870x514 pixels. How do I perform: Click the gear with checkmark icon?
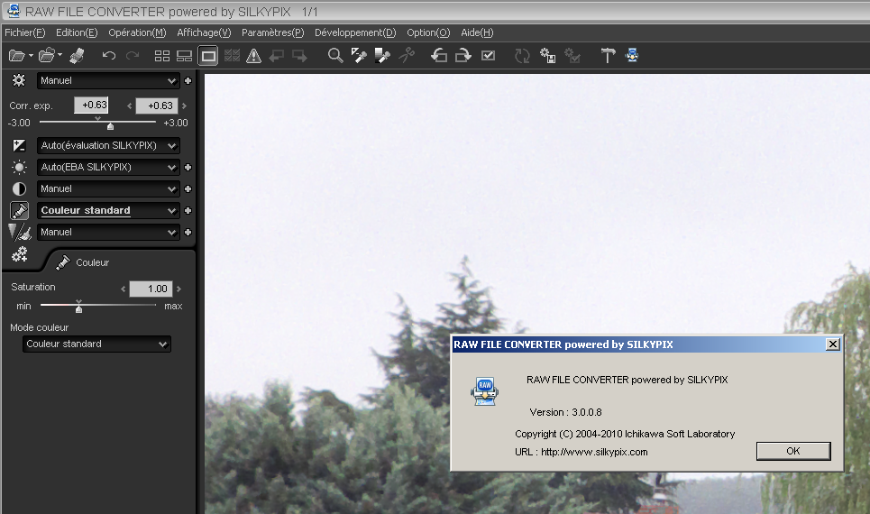(x=572, y=56)
